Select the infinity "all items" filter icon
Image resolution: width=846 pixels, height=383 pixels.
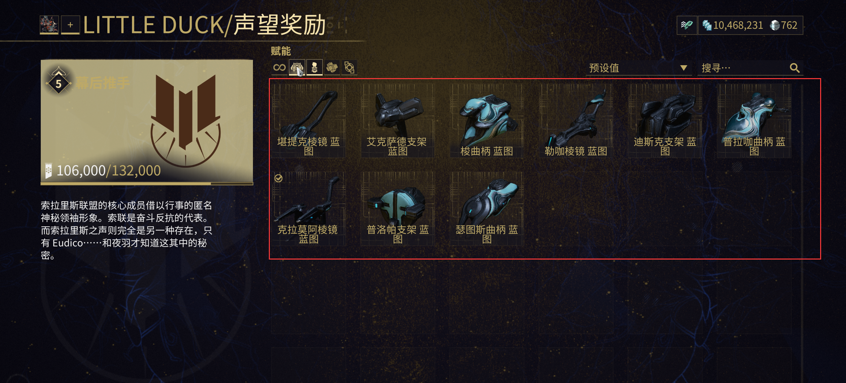[x=279, y=68]
